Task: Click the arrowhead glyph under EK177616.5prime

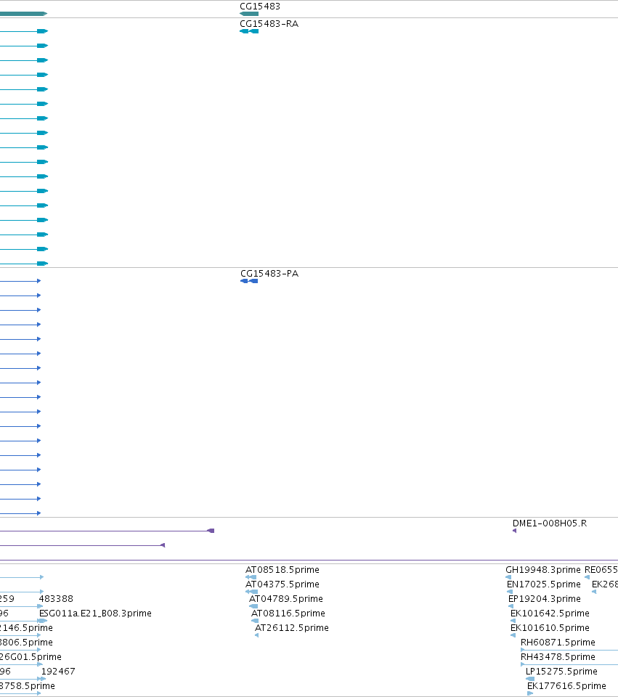Action: pos(530,693)
